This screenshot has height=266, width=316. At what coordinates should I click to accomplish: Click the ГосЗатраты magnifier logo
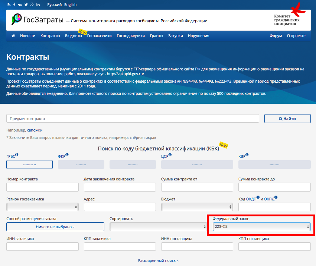point(17,19)
